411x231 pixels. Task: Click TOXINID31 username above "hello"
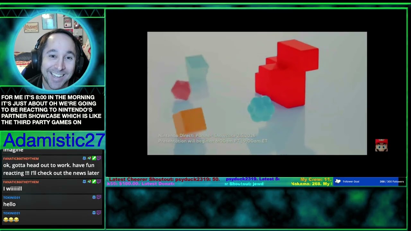tap(12, 197)
